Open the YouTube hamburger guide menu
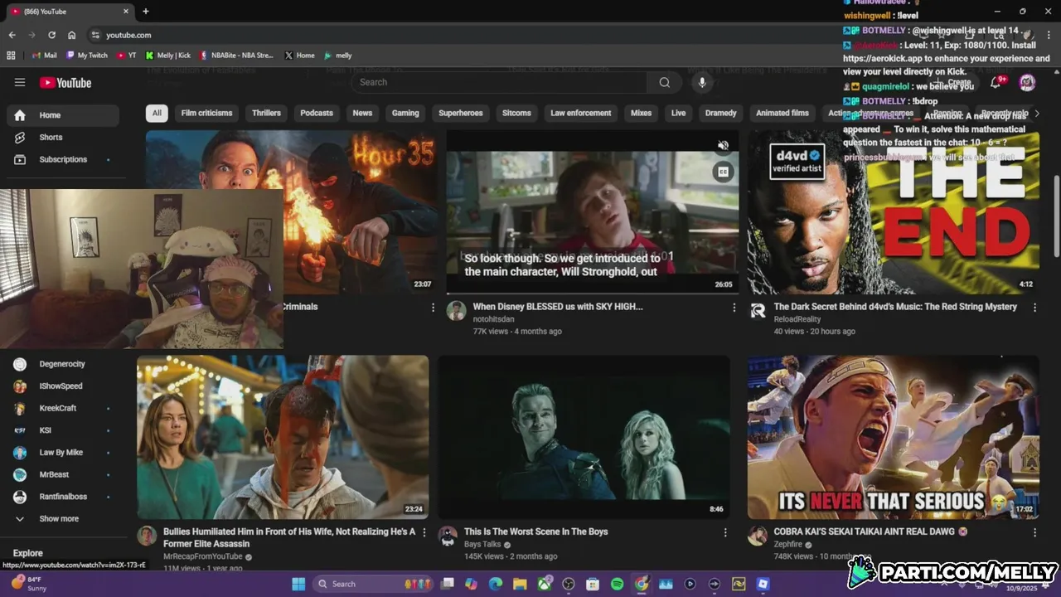Screen dimensions: 1061x597 pos(20,82)
